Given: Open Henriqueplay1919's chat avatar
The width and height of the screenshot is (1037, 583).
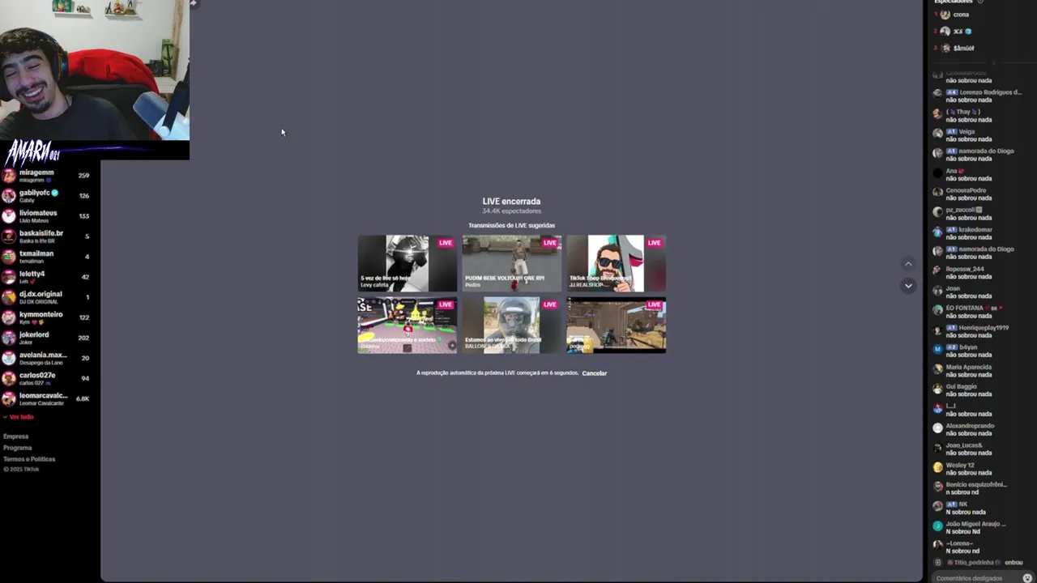Looking at the screenshot, I should (x=937, y=329).
